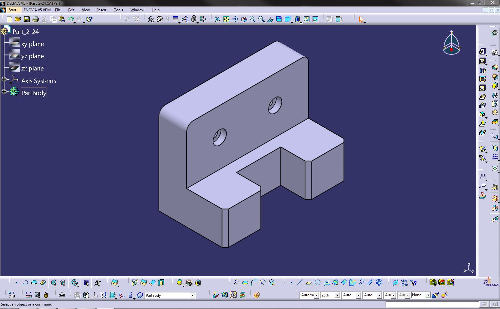Click the compass in the viewport corner
This screenshot has height=309, width=500.
452,43
